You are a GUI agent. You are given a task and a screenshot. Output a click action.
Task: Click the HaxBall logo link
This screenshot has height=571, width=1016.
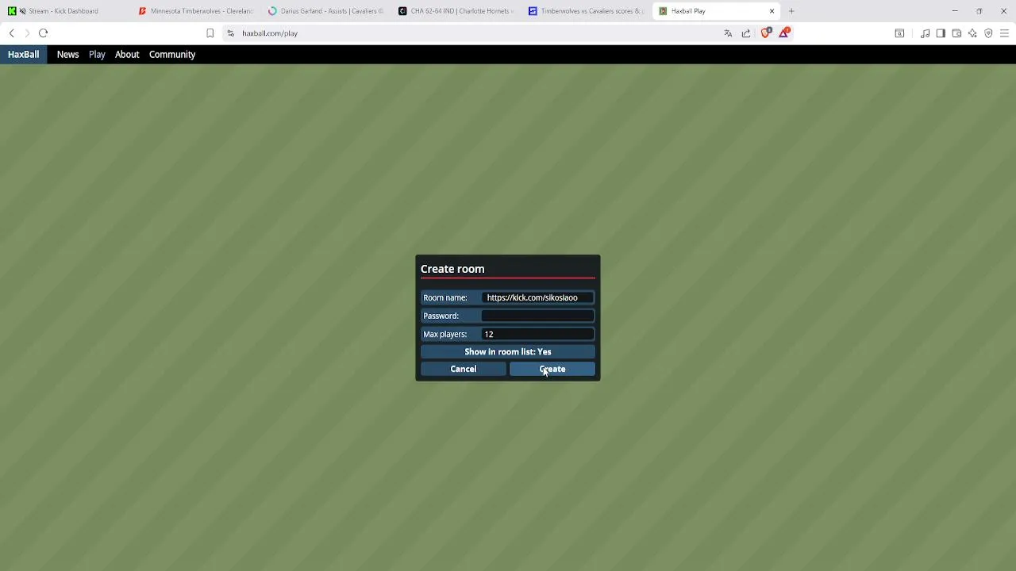[x=23, y=55]
